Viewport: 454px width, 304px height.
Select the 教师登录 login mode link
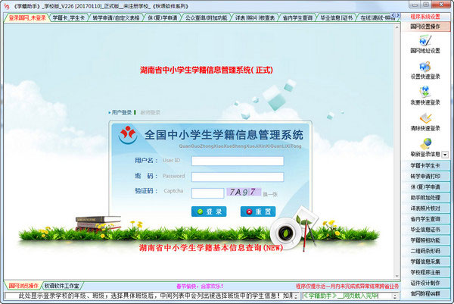coord(151,112)
